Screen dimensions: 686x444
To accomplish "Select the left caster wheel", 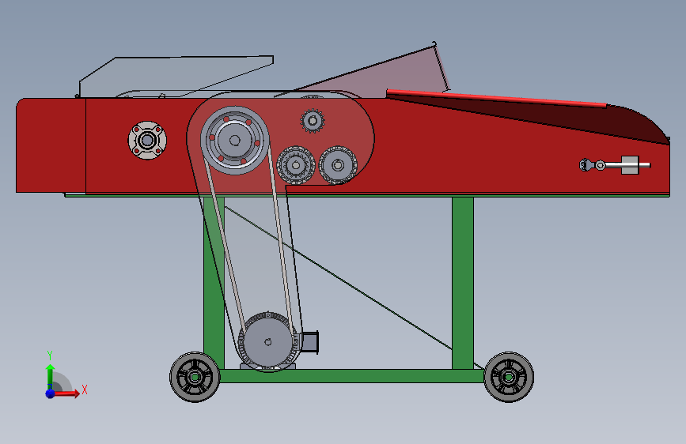I will coord(195,377).
